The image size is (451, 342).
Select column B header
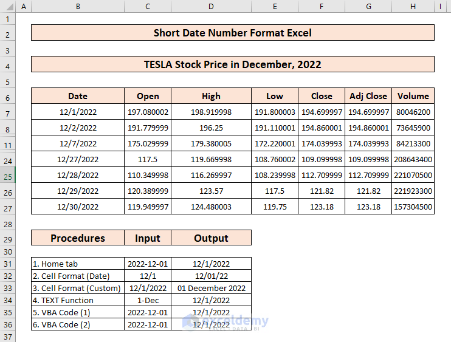click(78, 6)
